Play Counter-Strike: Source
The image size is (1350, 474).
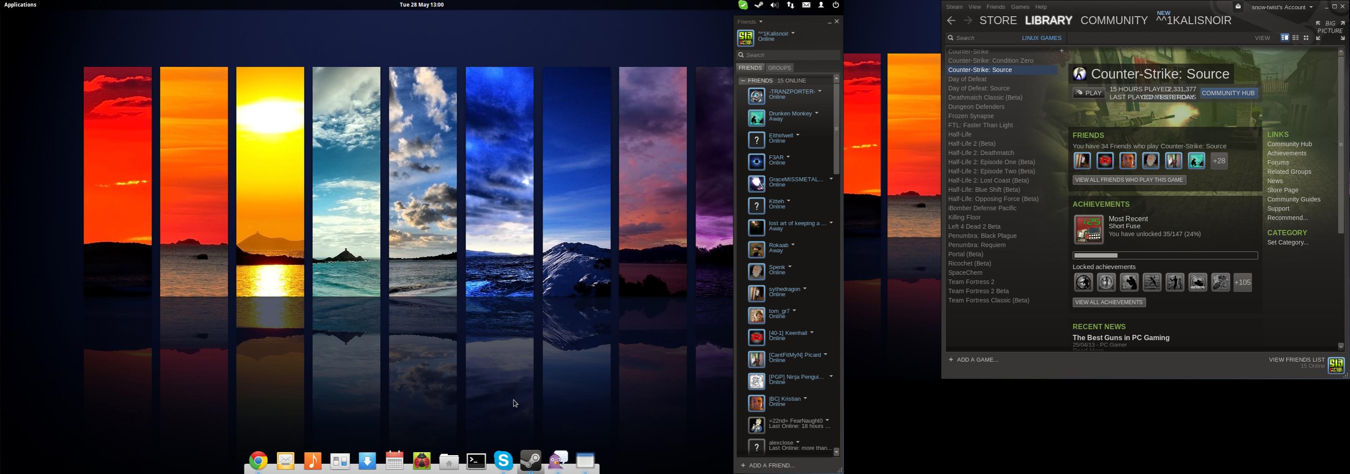pyautogui.click(x=1088, y=93)
